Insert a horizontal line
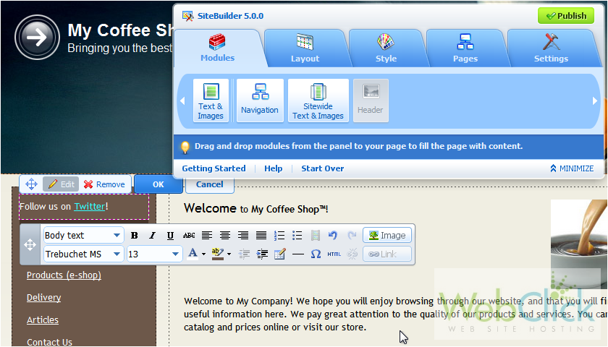 click(x=297, y=254)
